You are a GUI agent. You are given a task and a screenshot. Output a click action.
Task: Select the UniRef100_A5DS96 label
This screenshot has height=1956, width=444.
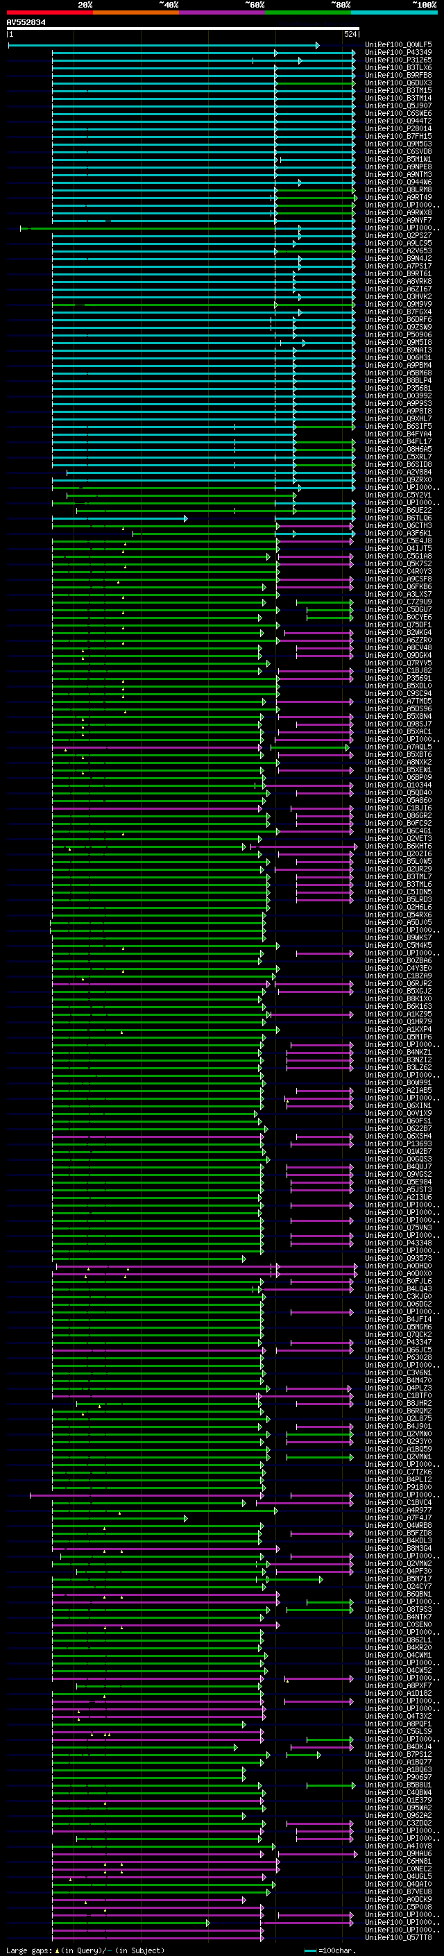[x=398, y=708]
